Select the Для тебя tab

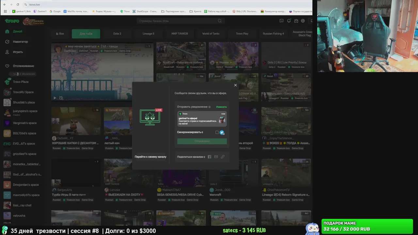click(x=86, y=34)
